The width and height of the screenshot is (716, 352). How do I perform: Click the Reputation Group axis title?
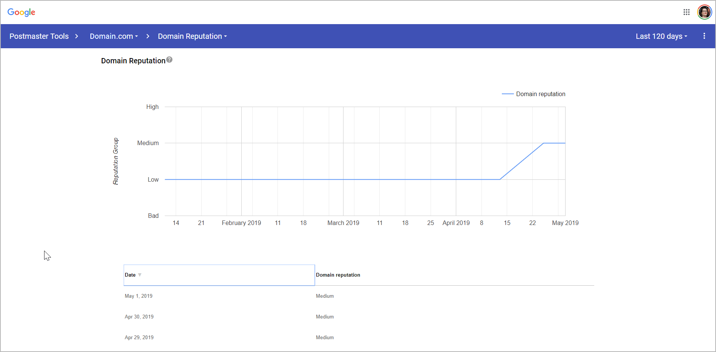[116, 161]
